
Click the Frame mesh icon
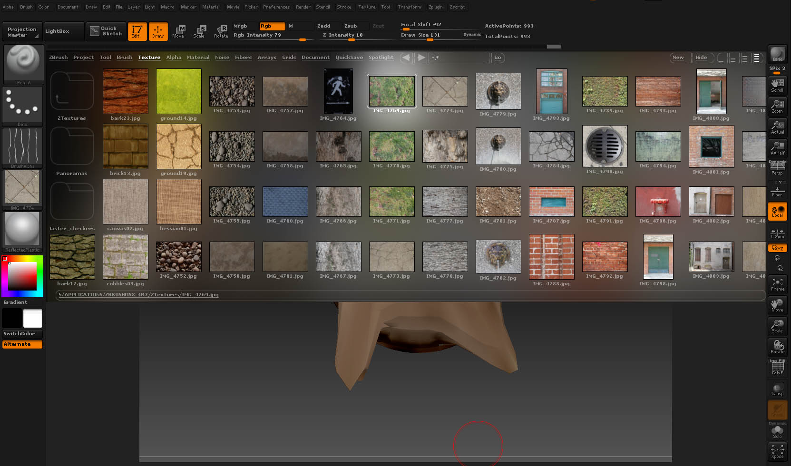777,284
